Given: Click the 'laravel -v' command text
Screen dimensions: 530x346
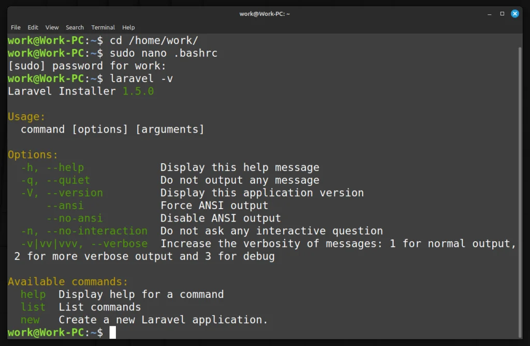Looking at the screenshot, I should click(141, 78).
